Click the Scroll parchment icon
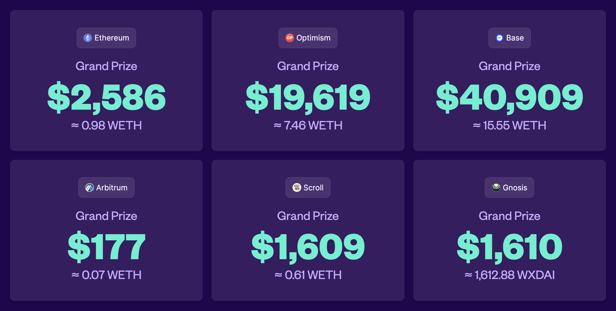This screenshot has width=616, height=311. (x=297, y=188)
